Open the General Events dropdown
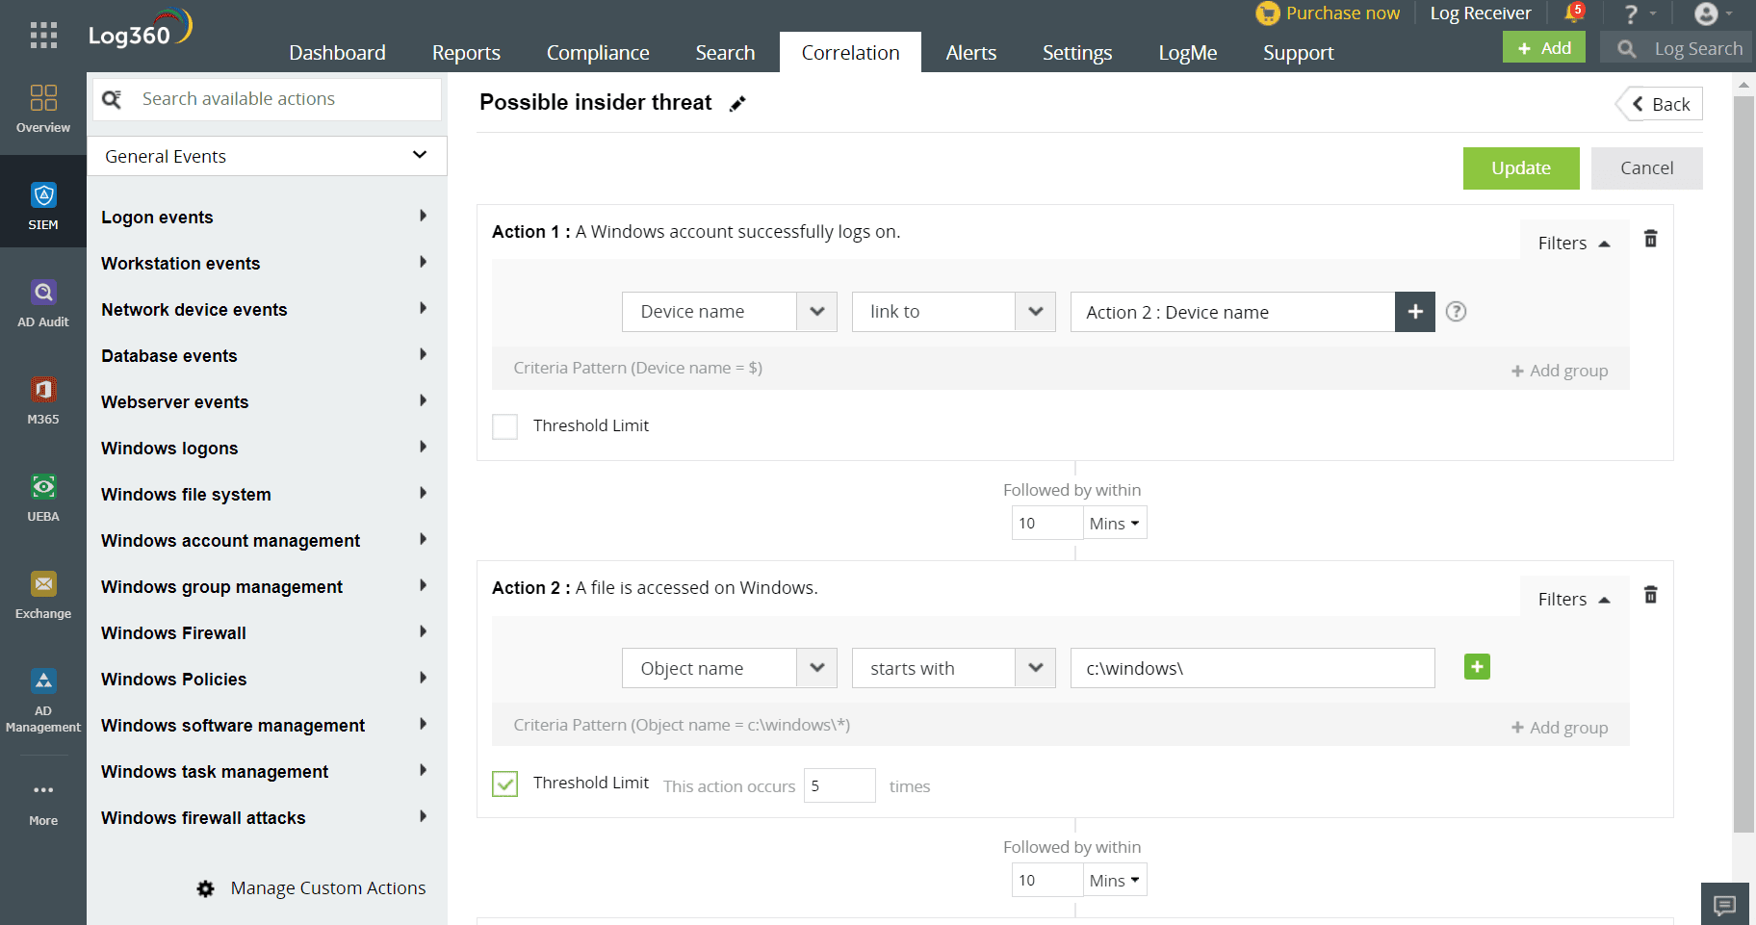Image resolution: width=1756 pixels, height=925 pixels. pos(267,156)
